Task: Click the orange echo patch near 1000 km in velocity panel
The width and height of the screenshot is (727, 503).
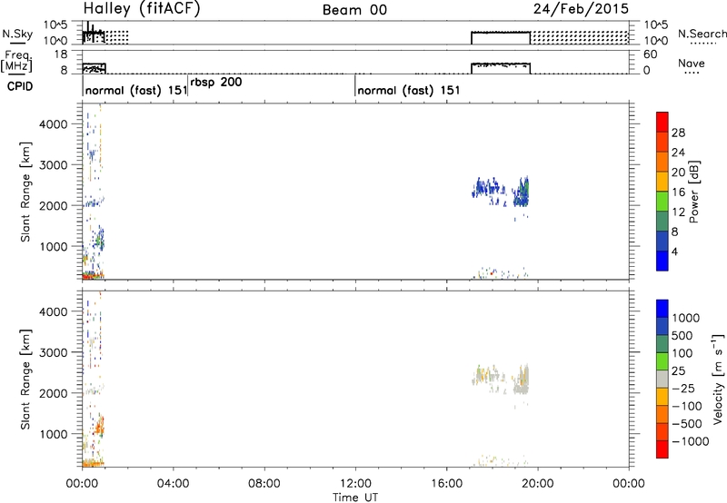Action: point(99,427)
